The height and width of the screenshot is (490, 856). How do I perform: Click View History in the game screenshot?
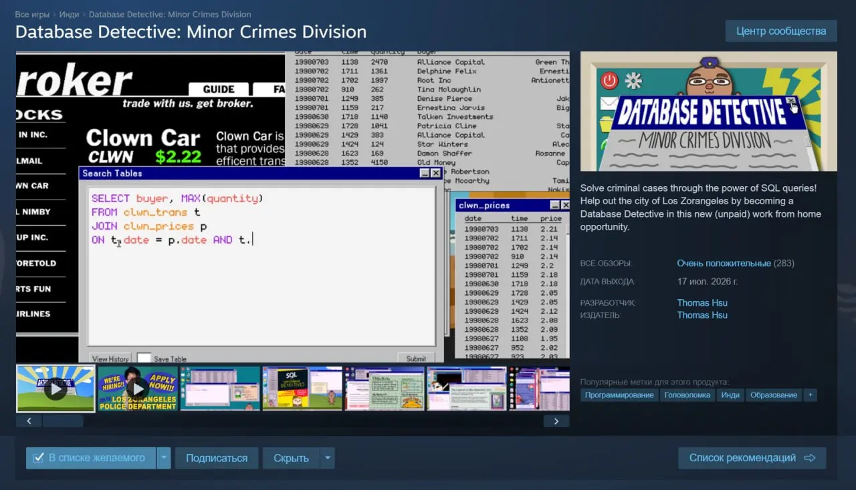pyautogui.click(x=110, y=359)
